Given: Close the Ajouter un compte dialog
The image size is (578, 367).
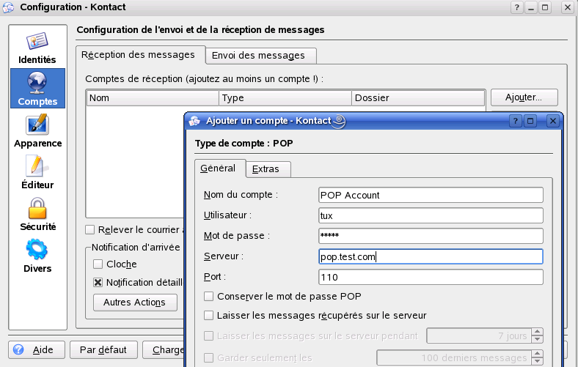Looking at the screenshot, I should click(x=552, y=121).
